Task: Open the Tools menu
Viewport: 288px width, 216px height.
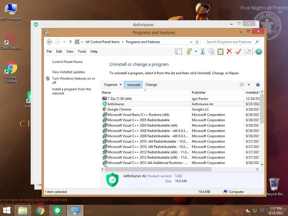Action: pos(82,51)
